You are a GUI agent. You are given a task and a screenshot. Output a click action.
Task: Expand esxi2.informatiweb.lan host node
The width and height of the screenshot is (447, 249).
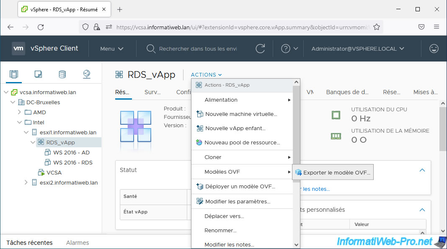click(26, 182)
